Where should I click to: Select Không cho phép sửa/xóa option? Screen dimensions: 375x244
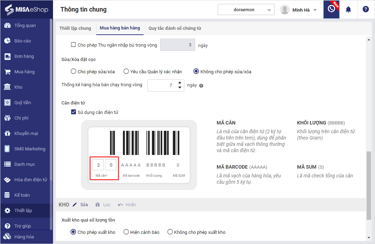point(196,72)
